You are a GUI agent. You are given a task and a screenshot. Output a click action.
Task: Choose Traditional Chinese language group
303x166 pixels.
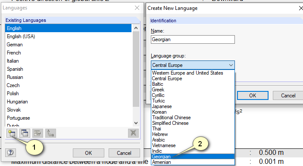tap(193, 118)
